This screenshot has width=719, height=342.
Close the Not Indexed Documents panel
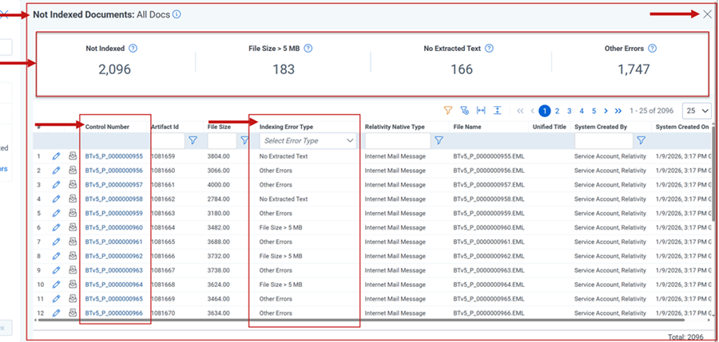[x=707, y=14]
